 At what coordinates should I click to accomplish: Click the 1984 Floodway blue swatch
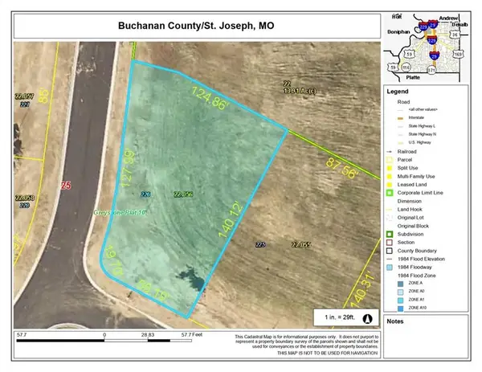tap(390, 268)
